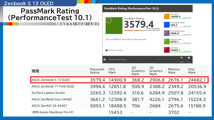Viewport: 214px width, 120px height.
Task: Click the 706 2D Graphics cell
Action: (136, 106)
